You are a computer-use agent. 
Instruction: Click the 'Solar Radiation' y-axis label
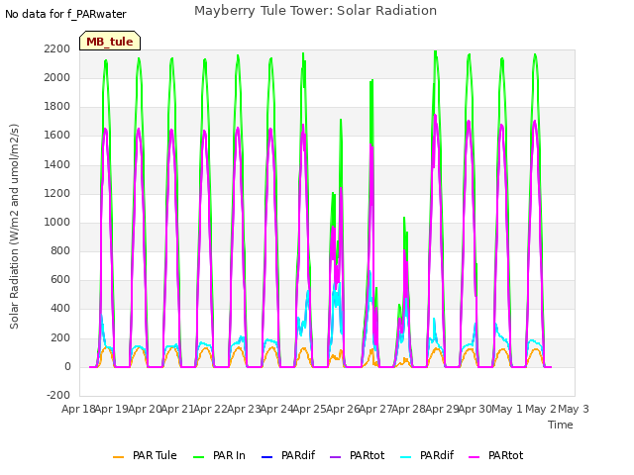14,227
